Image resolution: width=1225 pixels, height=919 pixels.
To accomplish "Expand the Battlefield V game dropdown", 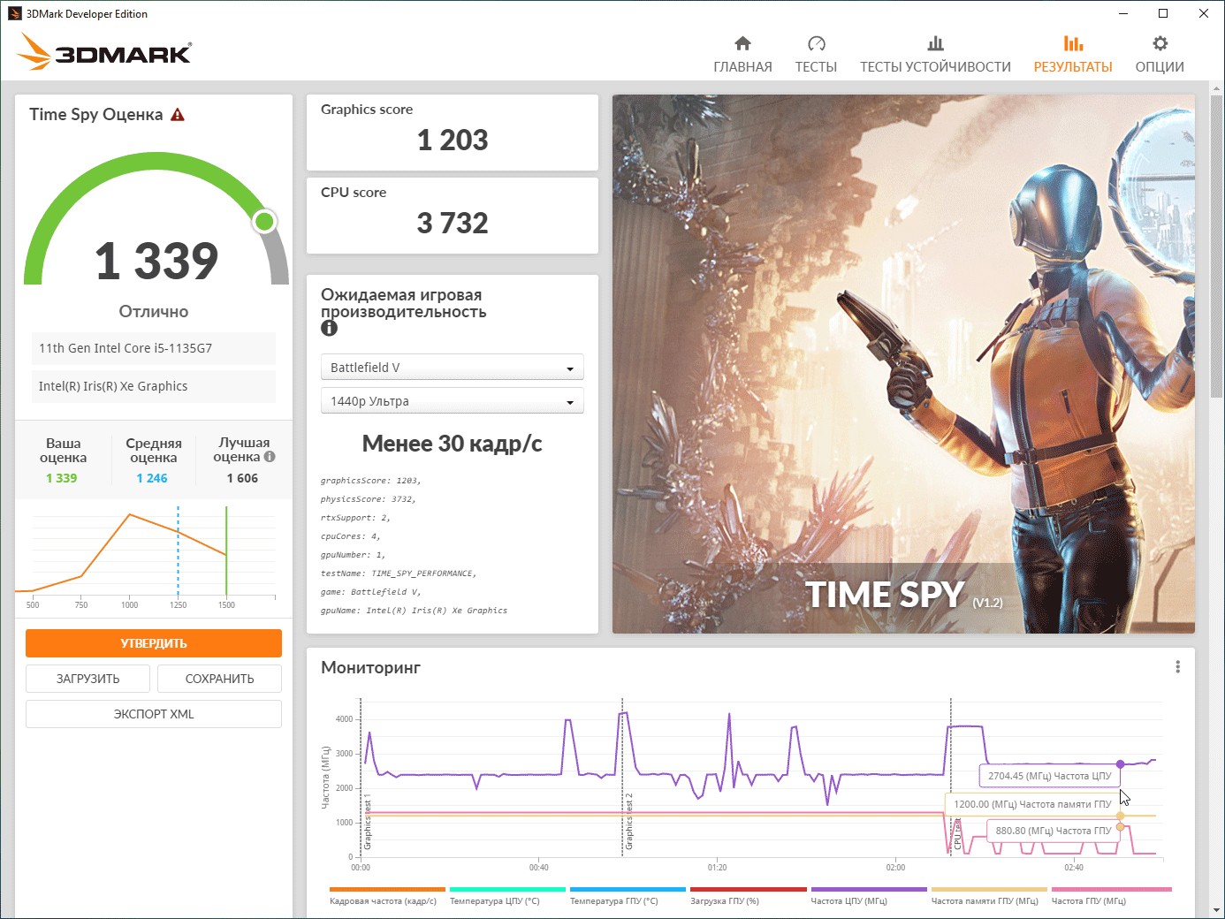I will click(452, 368).
